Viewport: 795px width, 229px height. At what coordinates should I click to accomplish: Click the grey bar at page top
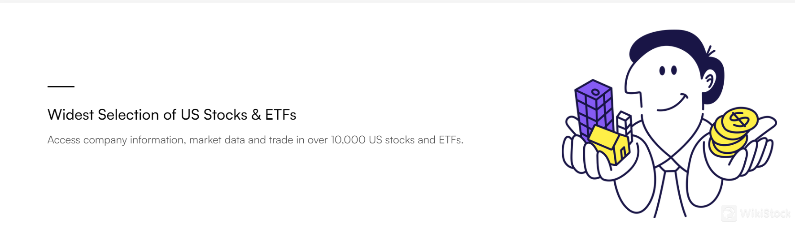pos(397,1)
